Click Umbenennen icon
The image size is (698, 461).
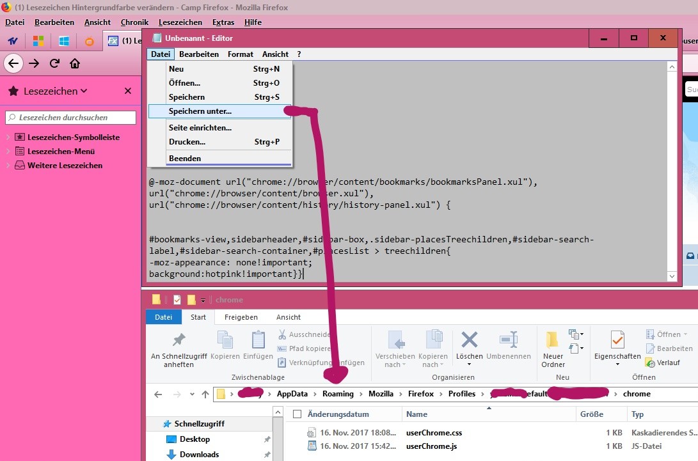pos(509,340)
